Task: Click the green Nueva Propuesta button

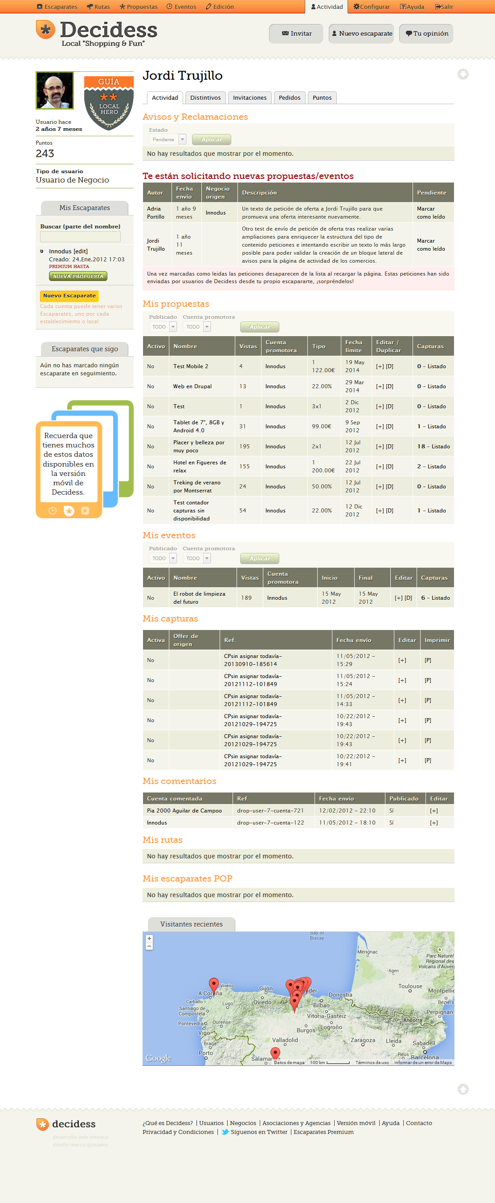Action: (78, 276)
